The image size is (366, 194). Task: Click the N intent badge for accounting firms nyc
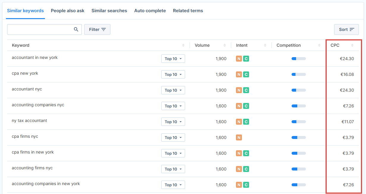(x=239, y=169)
